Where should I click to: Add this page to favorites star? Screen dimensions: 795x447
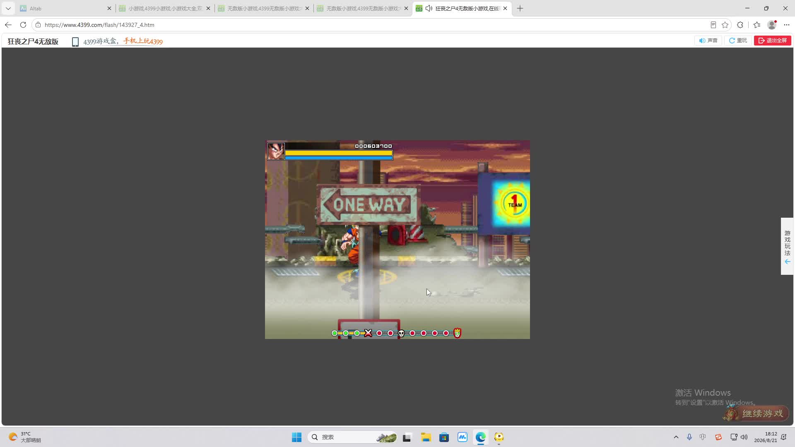[725, 25]
